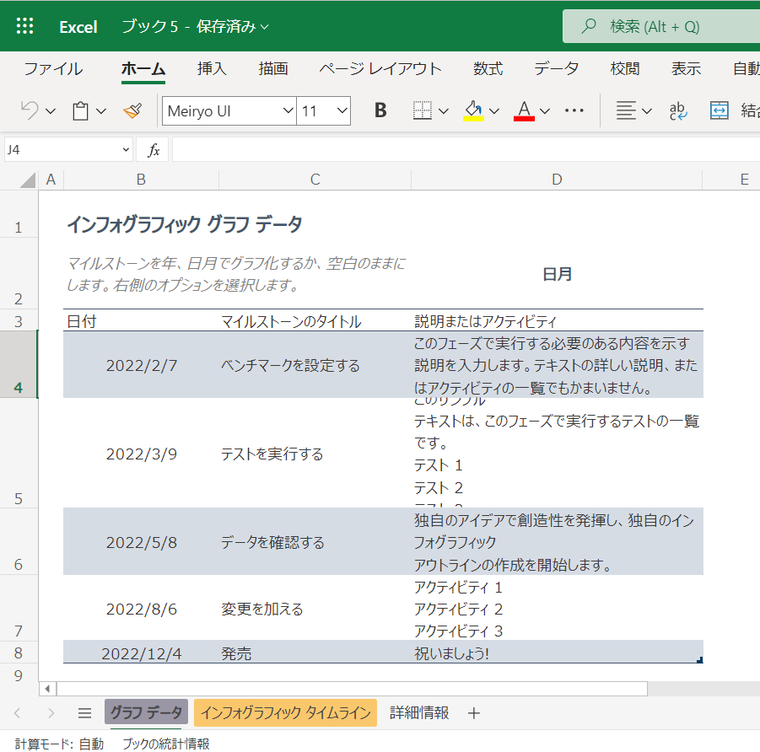Switch to the 校閲 tab
760x752 pixels.
625,69
